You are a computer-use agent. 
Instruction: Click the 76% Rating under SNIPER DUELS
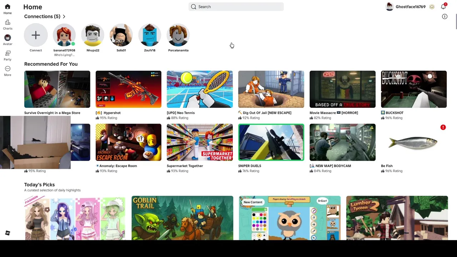(x=249, y=171)
